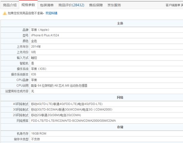Click the 机身内存 value 16GB ROM
Image resolution: width=183 pixels, height=143 pixels.
point(39,133)
